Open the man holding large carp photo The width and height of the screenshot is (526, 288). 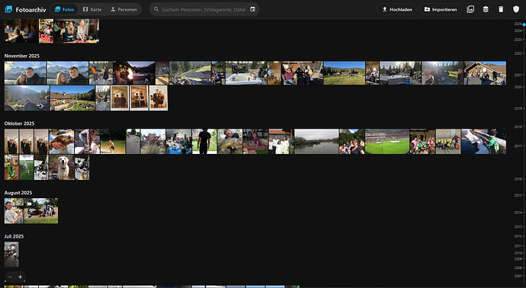[229, 142]
